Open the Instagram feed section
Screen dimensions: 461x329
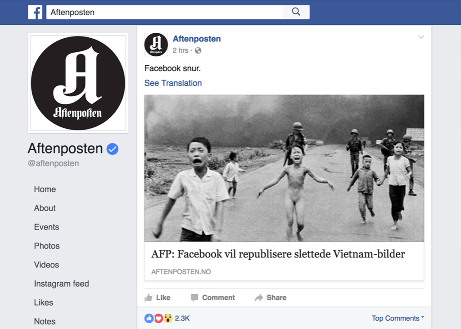[61, 284]
